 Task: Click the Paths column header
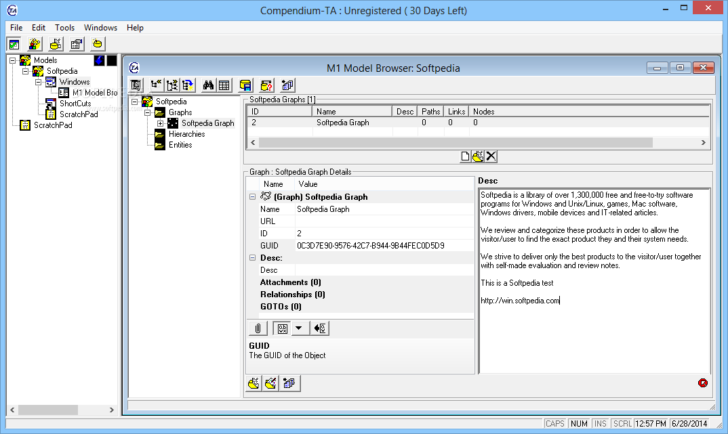pyautogui.click(x=430, y=111)
